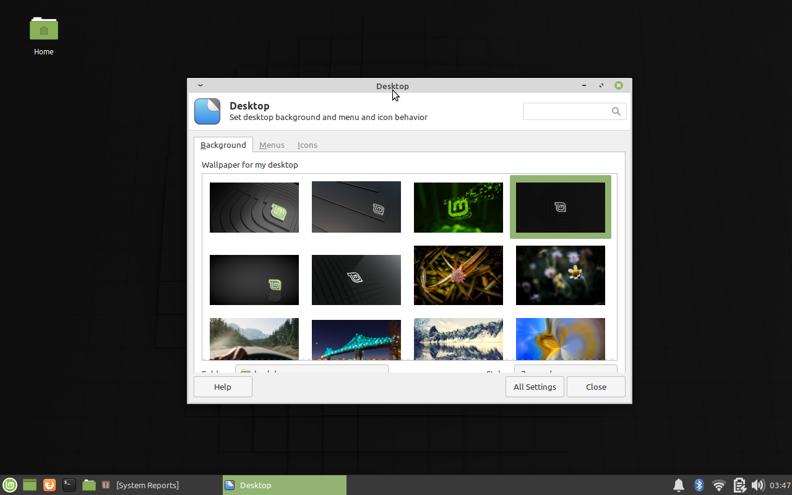Switch to the Menus tab
This screenshot has width=792, height=495.
click(x=272, y=145)
